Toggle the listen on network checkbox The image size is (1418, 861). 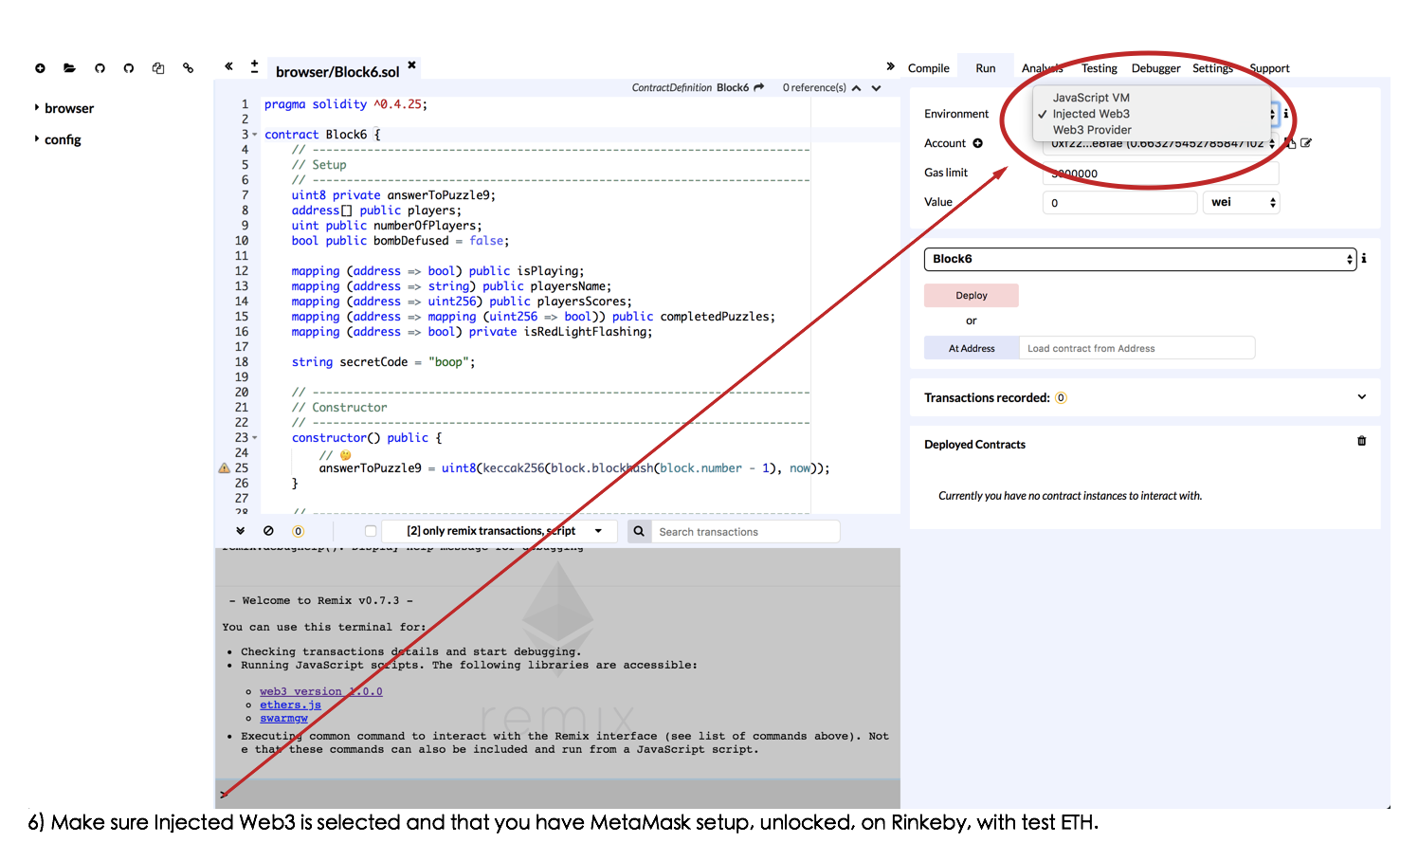[x=371, y=531]
